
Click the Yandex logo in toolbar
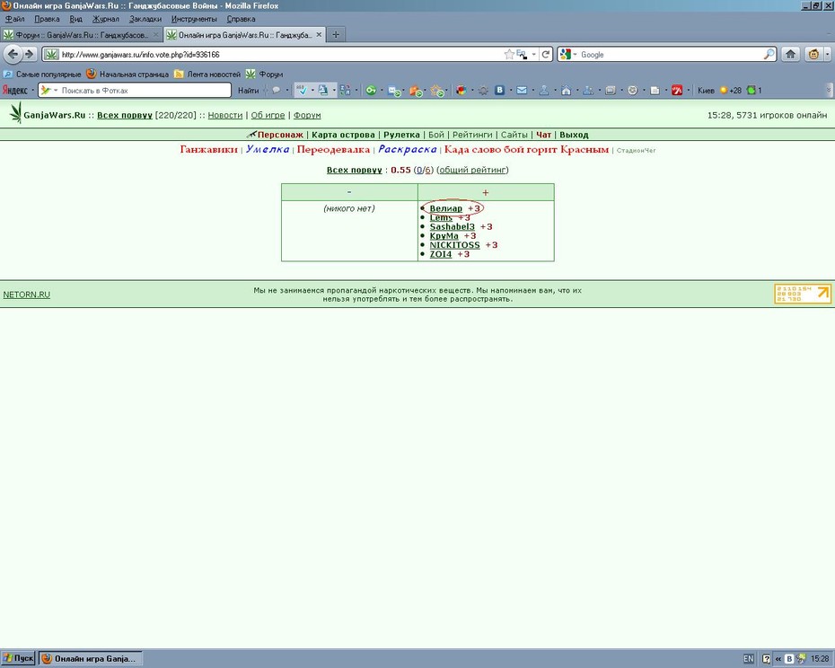[x=15, y=91]
